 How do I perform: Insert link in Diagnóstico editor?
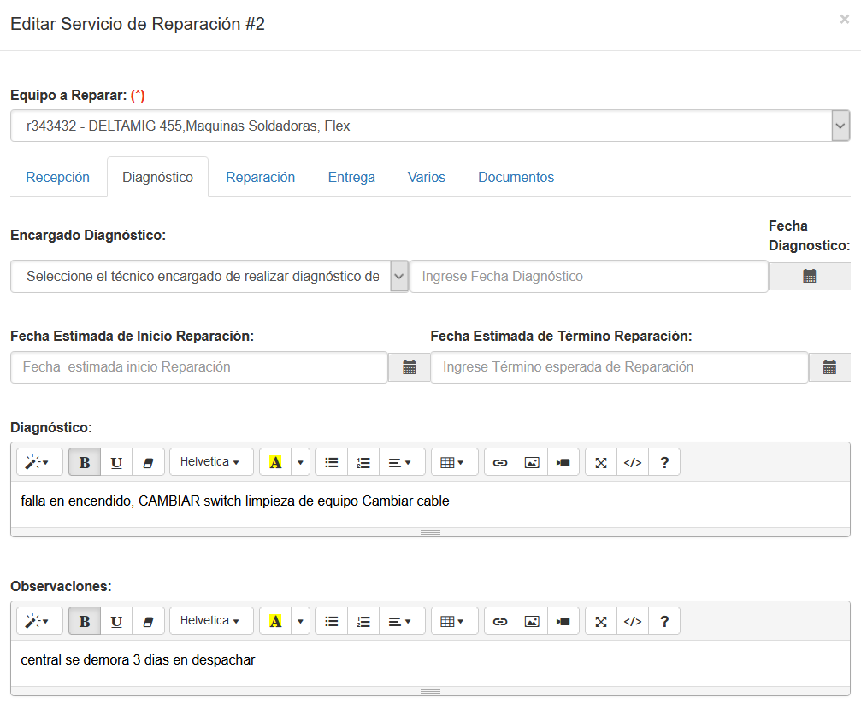click(500, 462)
